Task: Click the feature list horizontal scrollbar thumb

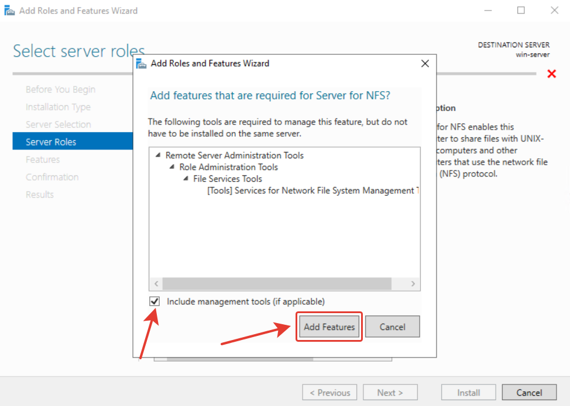Action: [277, 284]
